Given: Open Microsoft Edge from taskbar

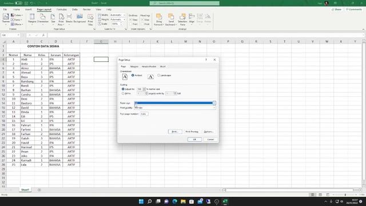Looking at the screenshot, I should [x=174, y=201].
